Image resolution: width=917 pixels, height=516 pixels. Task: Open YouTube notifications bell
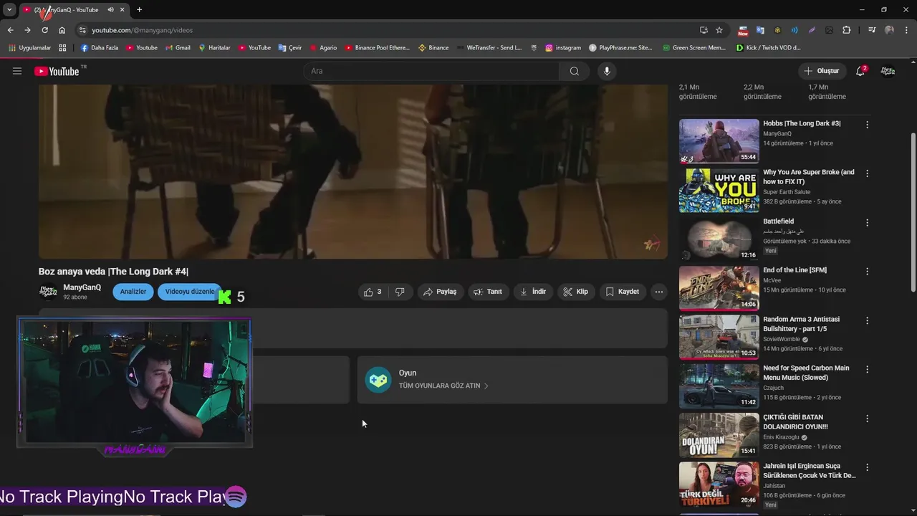point(860,71)
